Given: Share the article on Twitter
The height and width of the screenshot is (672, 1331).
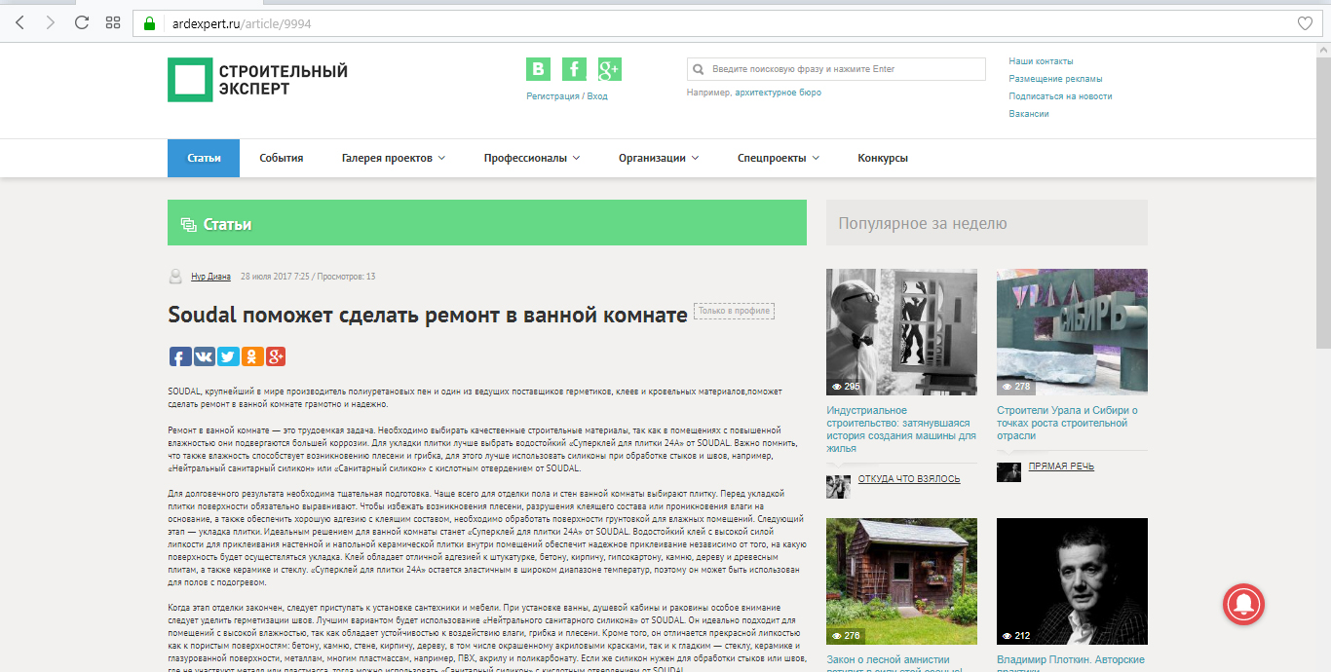Looking at the screenshot, I should click(x=228, y=356).
